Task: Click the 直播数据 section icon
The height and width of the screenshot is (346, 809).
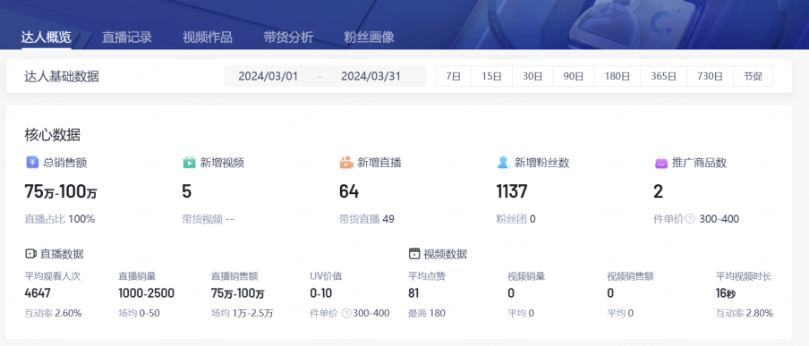Action: tap(30, 254)
